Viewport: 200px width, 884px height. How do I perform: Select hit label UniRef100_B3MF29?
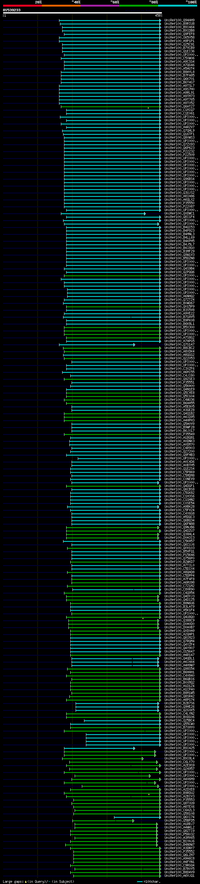click(179, 251)
